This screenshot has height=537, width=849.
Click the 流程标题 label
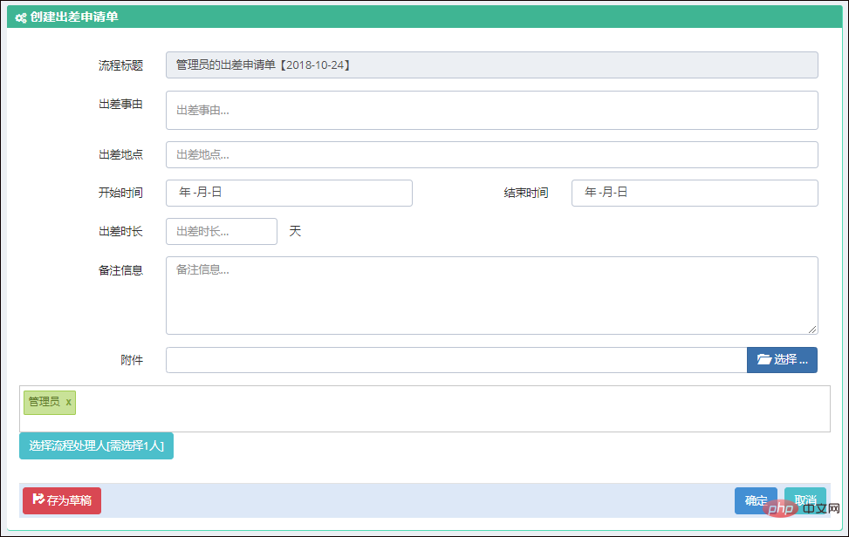[x=120, y=66]
